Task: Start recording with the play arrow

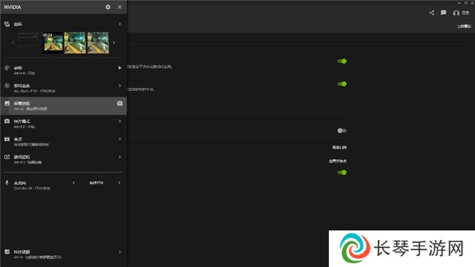Action: [120, 68]
